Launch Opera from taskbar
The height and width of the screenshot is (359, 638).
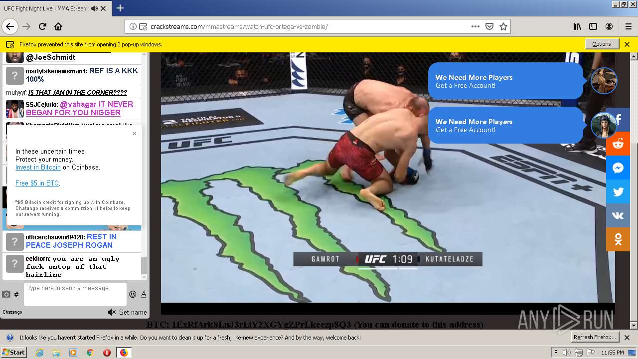(107, 353)
